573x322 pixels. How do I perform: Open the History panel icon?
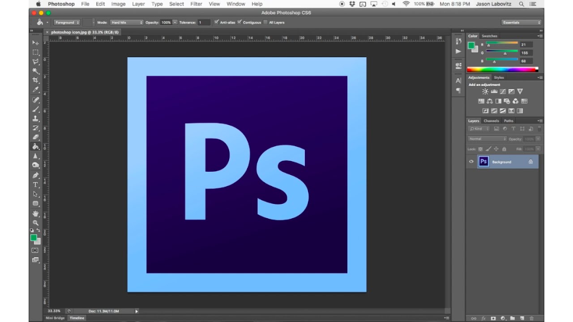click(458, 42)
